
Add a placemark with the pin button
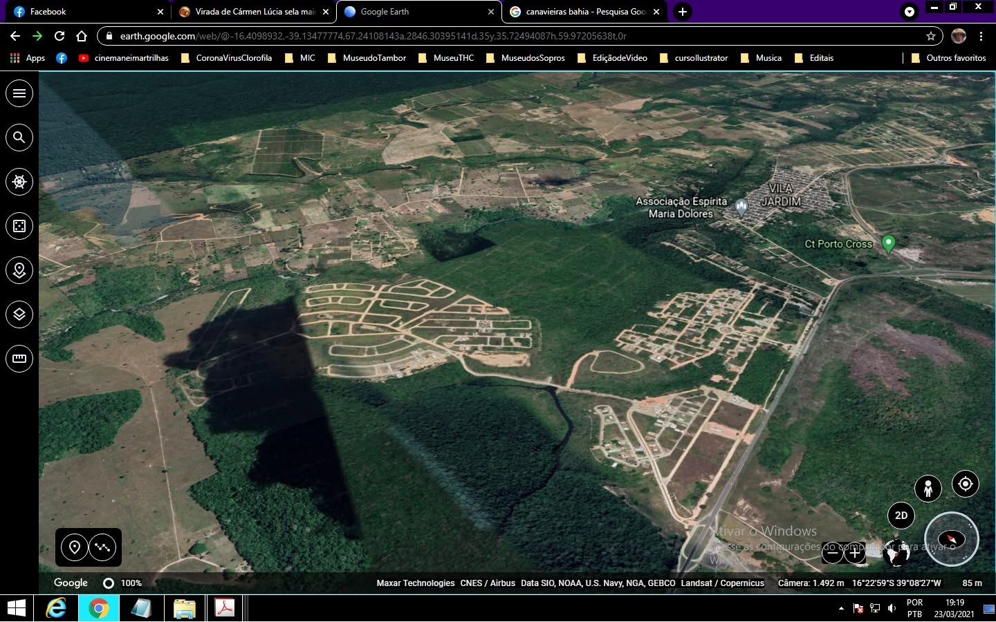coord(75,547)
